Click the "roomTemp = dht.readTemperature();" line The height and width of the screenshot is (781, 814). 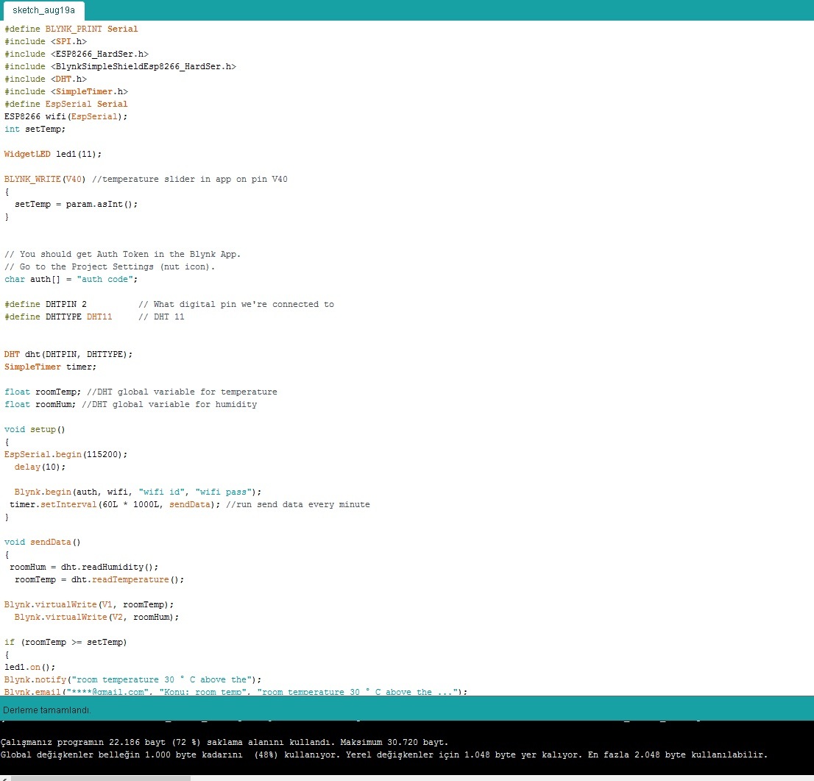(99, 579)
